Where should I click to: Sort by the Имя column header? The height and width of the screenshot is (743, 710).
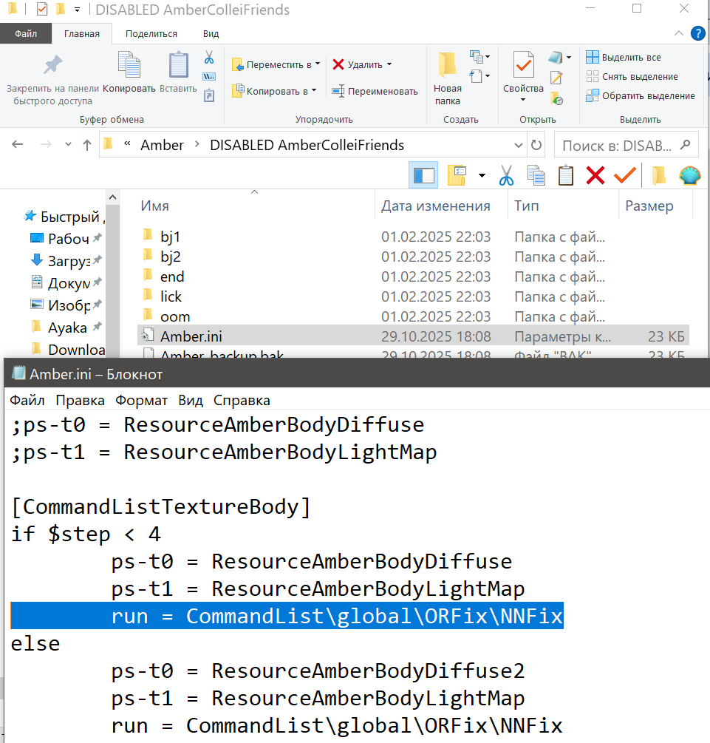(x=155, y=206)
